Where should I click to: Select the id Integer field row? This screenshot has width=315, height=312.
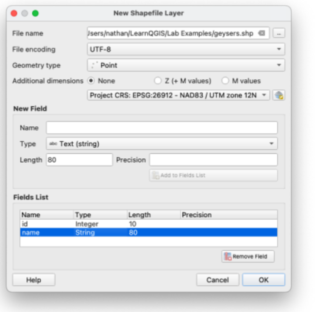(148, 224)
